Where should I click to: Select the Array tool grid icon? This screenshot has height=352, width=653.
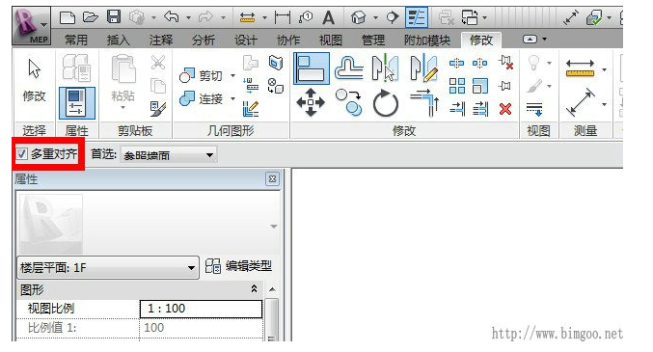[x=457, y=86]
